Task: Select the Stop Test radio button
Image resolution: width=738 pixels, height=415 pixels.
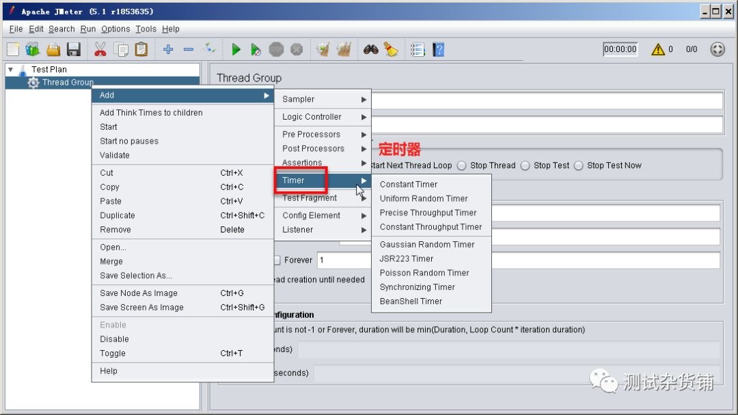Action: [x=525, y=165]
